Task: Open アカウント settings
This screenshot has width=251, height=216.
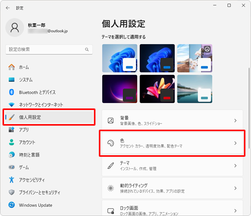Action: point(49,142)
